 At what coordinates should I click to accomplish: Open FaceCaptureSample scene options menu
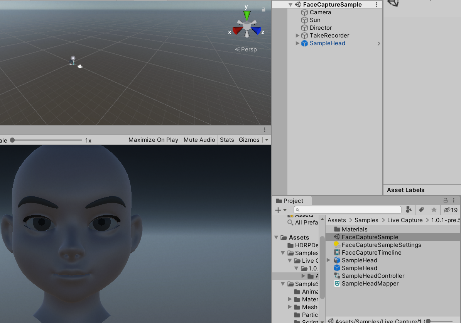pos(377,4)
